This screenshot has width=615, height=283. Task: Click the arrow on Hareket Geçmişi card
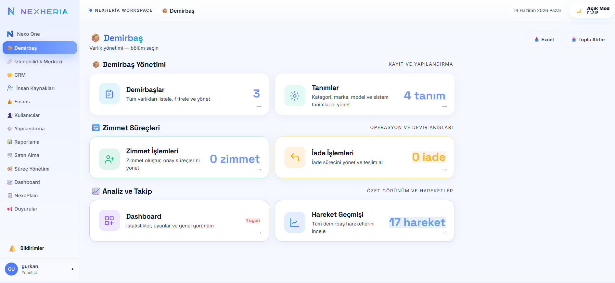(444, 233)
